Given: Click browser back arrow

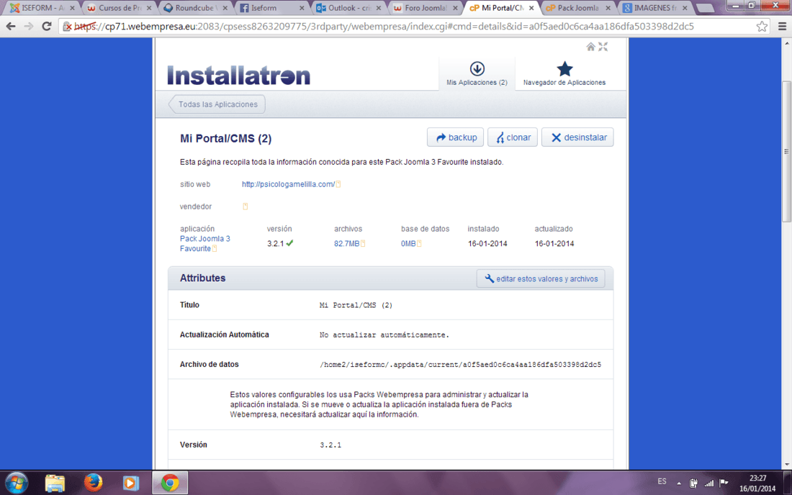Looking at the screenshot, I should click(11, 26).
